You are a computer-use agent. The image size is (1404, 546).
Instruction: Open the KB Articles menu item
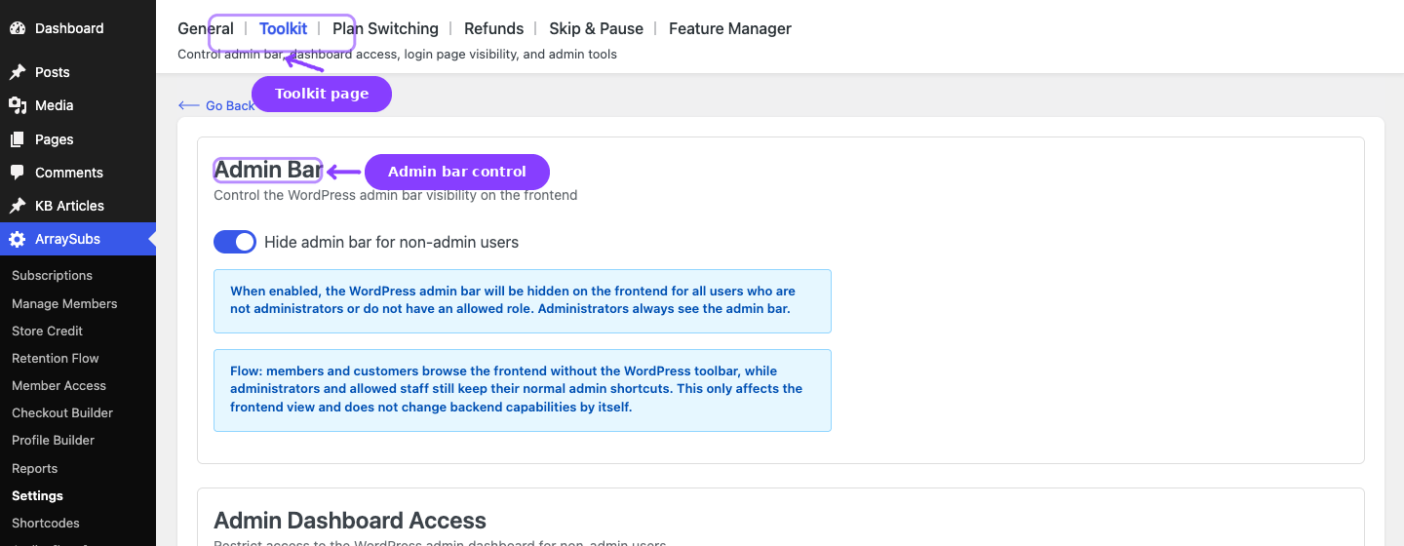78,206
